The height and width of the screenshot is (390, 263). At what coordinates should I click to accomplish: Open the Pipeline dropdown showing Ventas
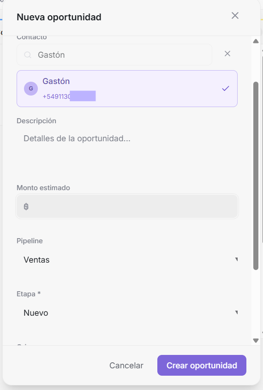point(127,260)
